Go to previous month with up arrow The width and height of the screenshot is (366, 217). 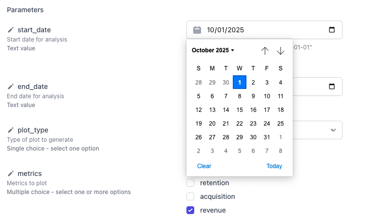coord(265,50)
